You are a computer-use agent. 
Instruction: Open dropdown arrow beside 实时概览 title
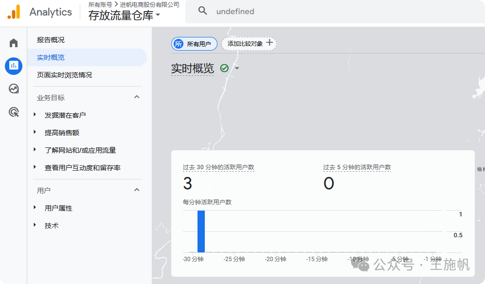[x=237, y=68]
